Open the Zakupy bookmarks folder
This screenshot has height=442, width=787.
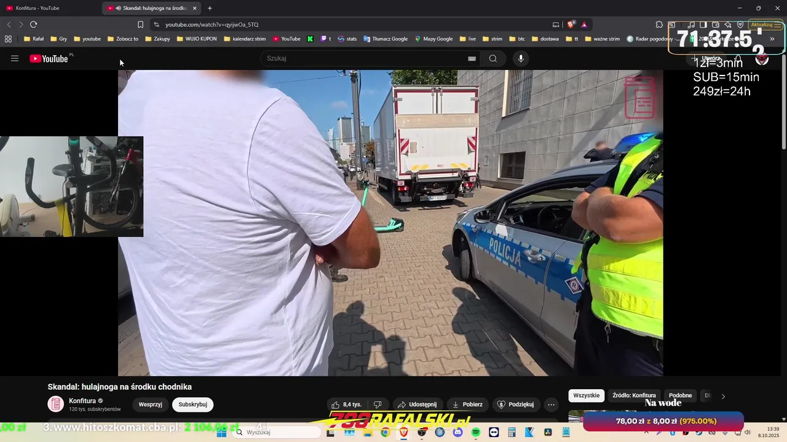pyautogui.click(x=157, y=39)
